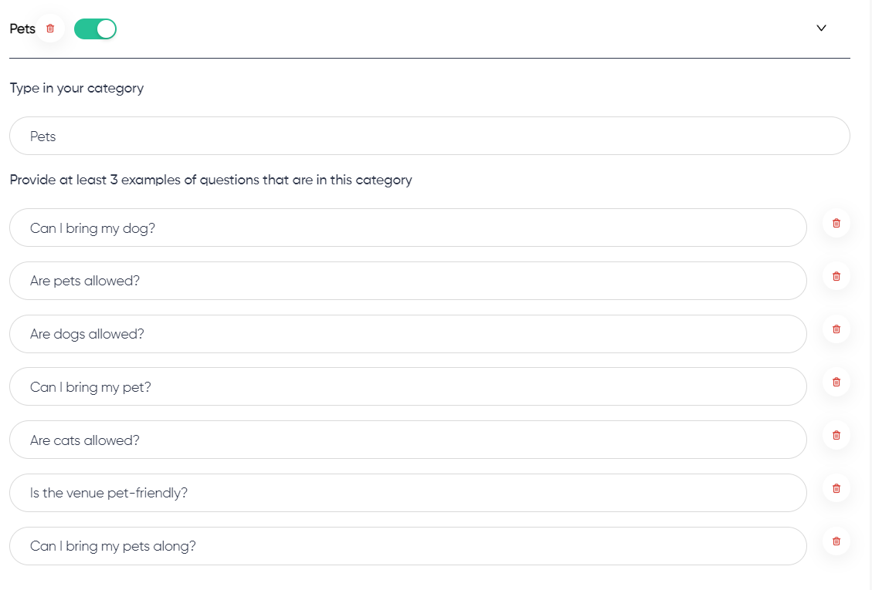Edit the category name field containing Pets

[429, 136]
